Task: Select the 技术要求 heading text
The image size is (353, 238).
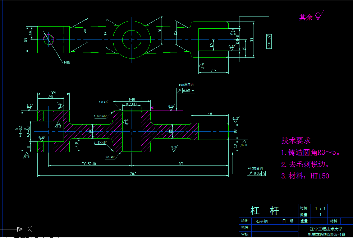Action: point(297,141)
